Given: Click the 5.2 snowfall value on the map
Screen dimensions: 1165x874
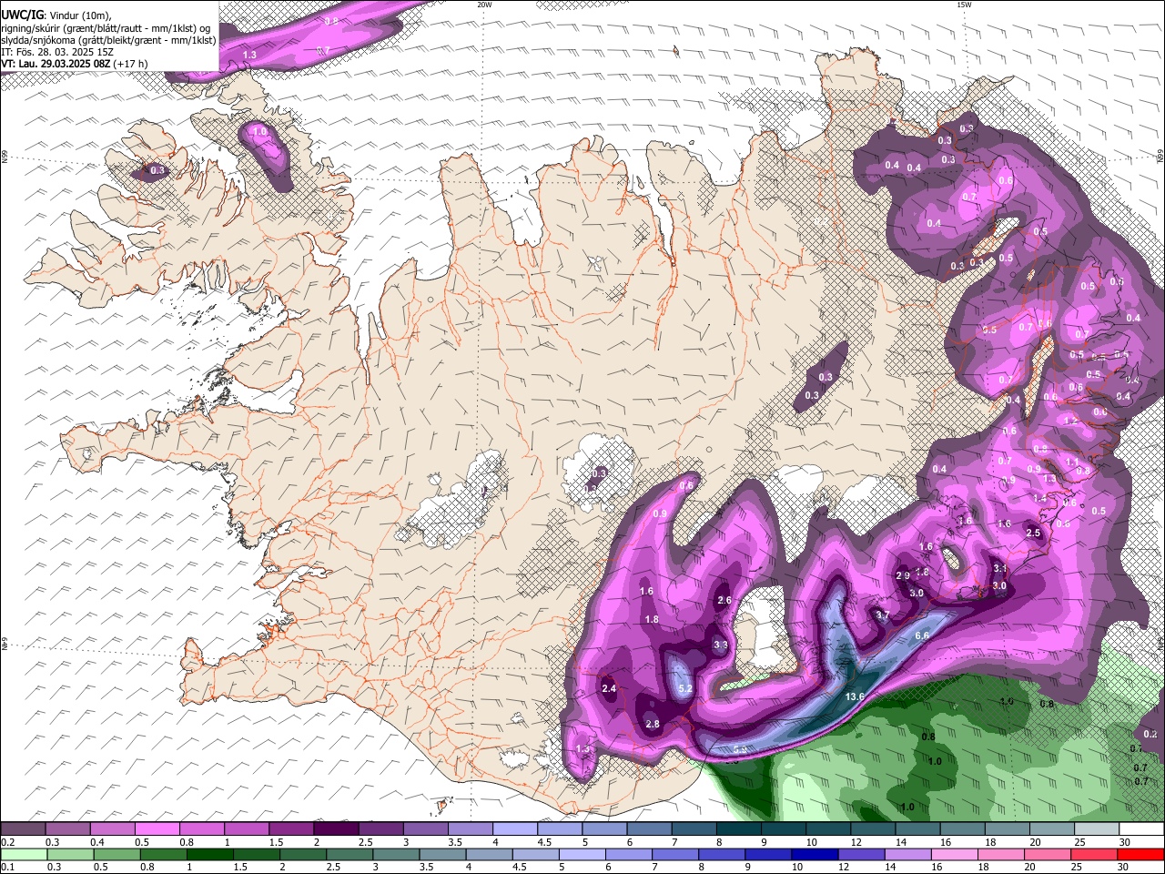Looking at the screenshot, I should click(686, 689).
